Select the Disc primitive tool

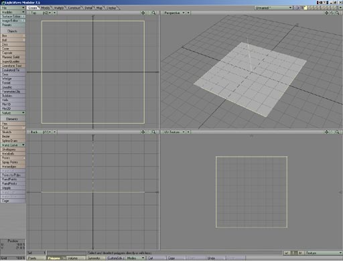coord(13,44)
